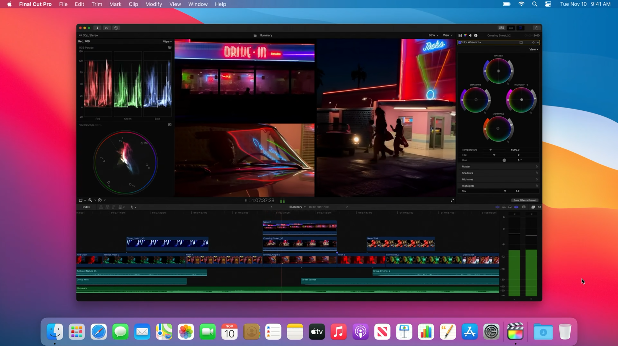Open the video scopes View dropdown
The image size is (618, 346).
167,42
